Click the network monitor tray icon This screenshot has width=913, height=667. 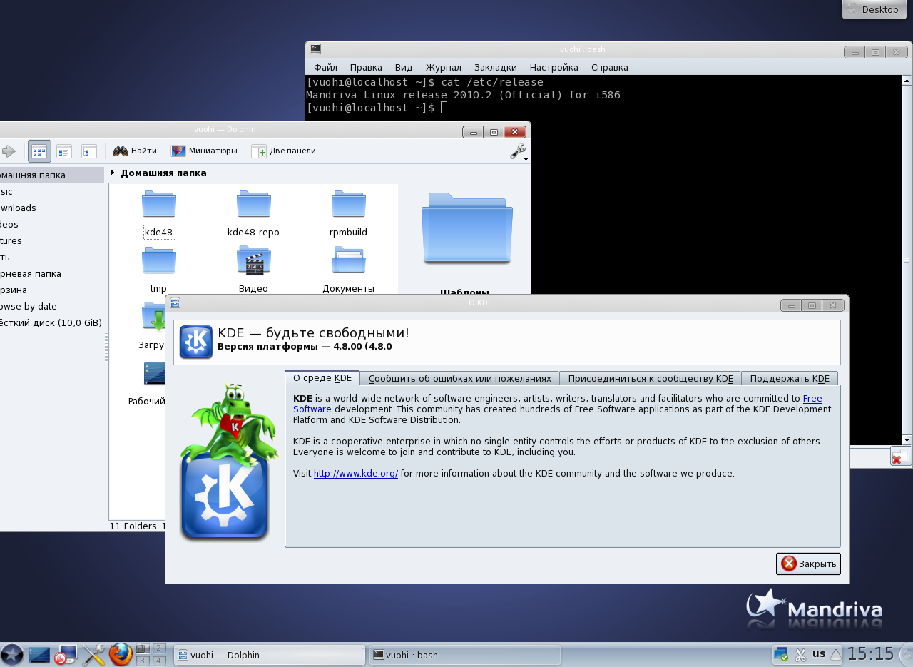[x=781, y=654]
